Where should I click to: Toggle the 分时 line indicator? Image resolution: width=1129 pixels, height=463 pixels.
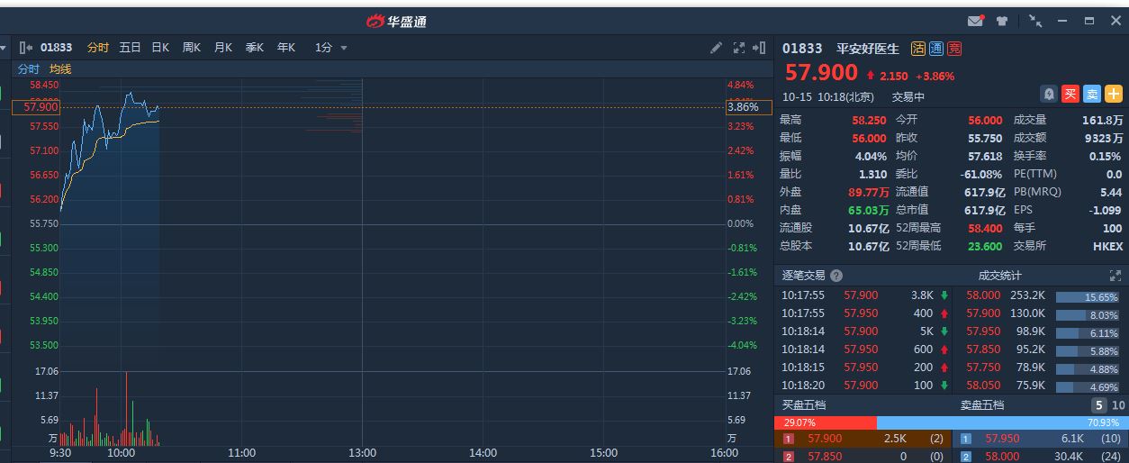coord(29,69)
